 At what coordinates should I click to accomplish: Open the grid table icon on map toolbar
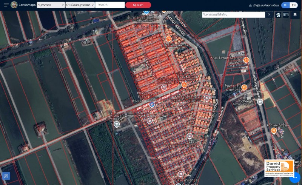click(286, 15)
